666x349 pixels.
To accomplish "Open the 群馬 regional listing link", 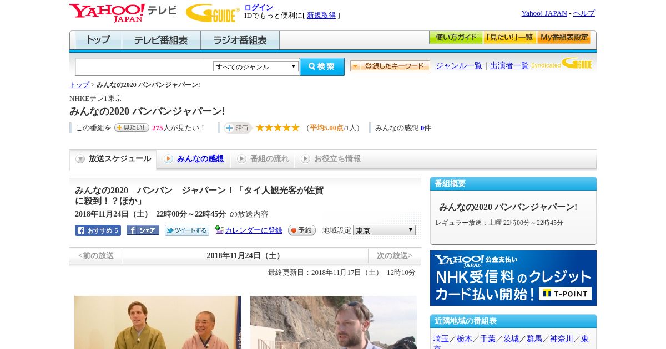I will [534, 338].
